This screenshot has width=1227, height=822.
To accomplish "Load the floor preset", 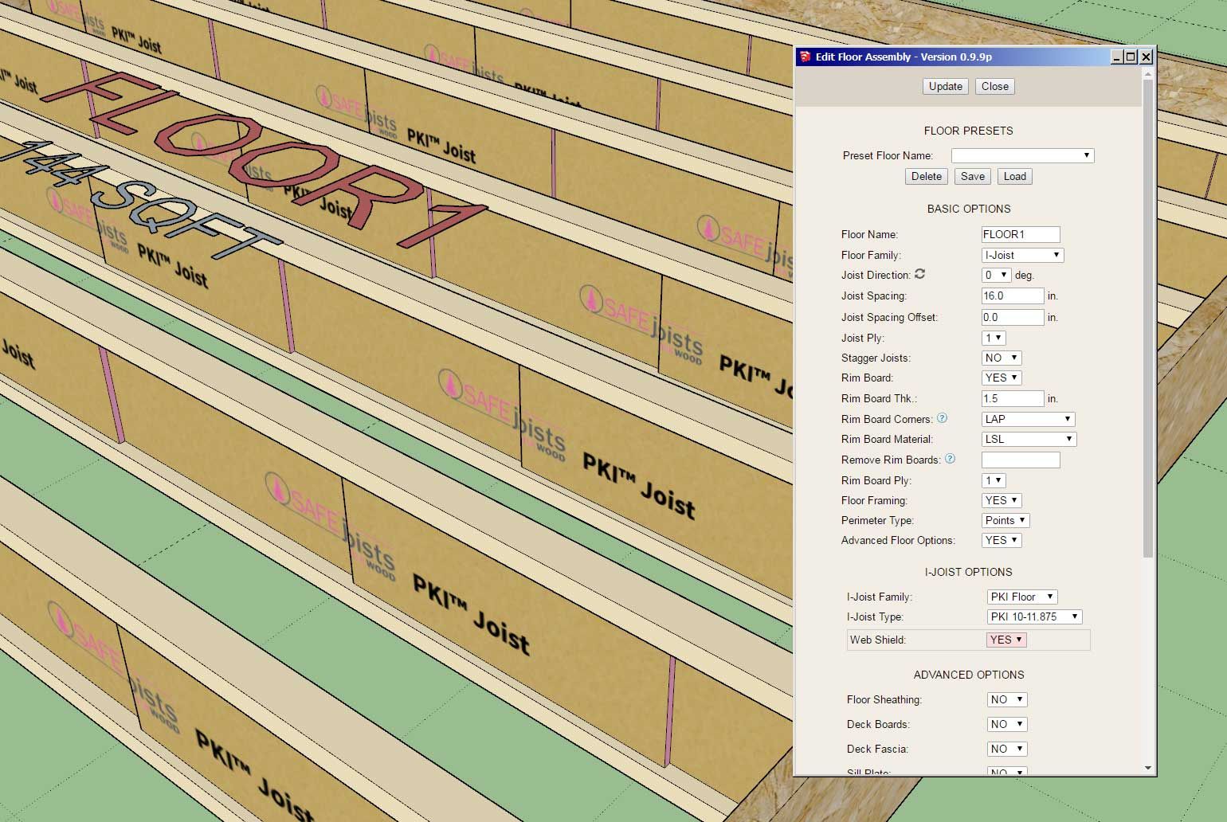I will (1014, 176).
